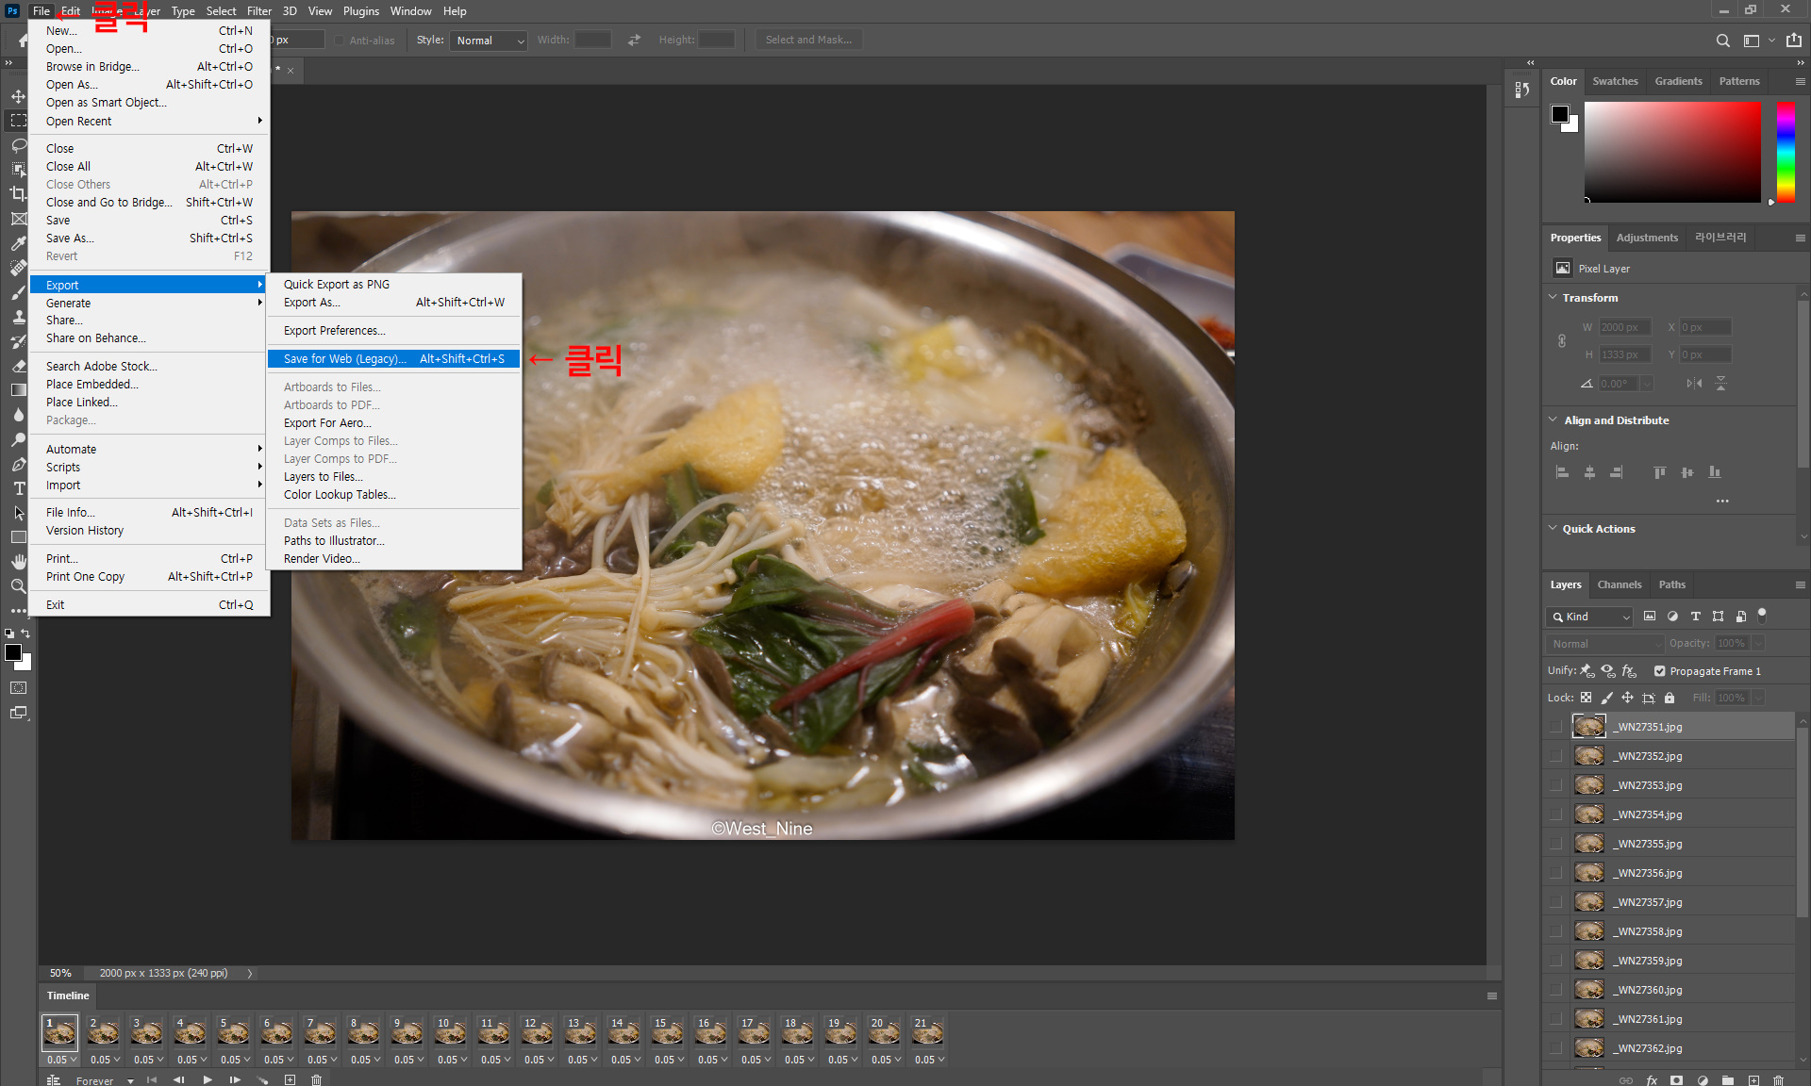Delete selected frame with trash icon in timeline
Viewport: 1811px width, 1086px height.
pos(317,1080)
